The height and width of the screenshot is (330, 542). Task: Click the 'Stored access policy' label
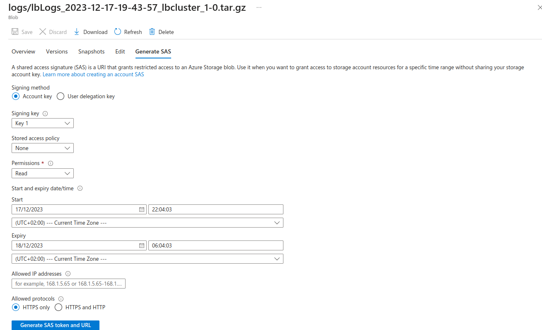[x=36, y=138]
